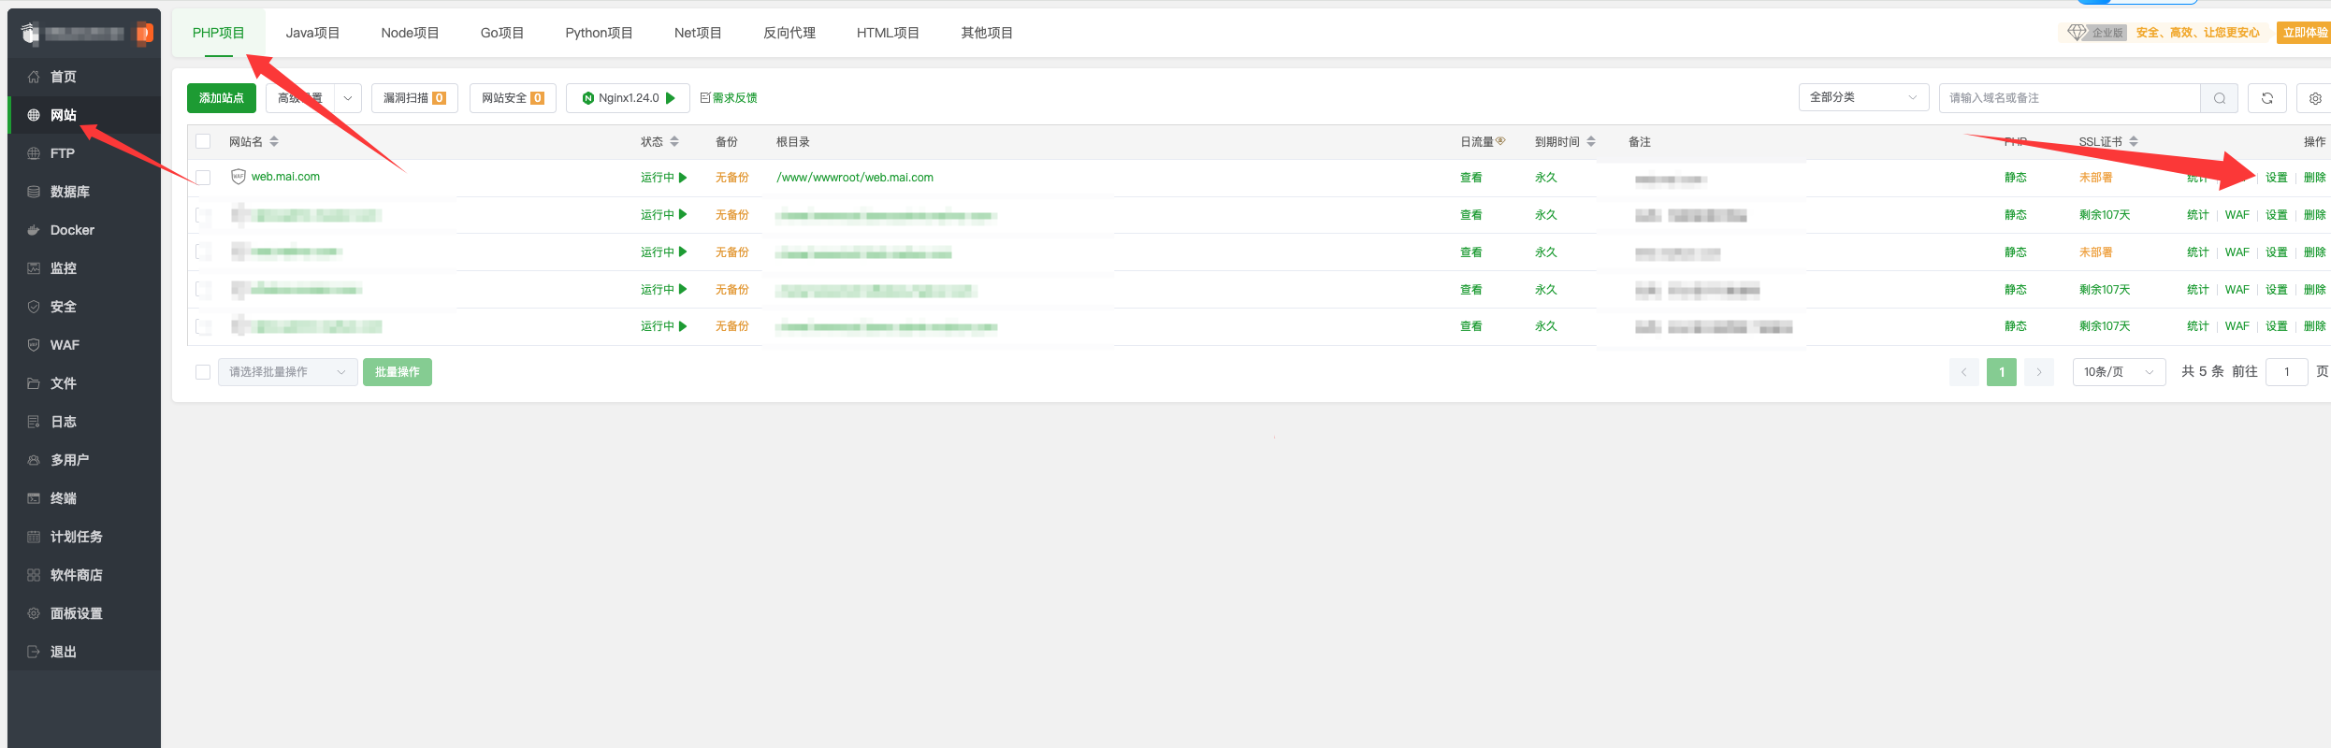This screenshot has height=748, width=2331.
Task: Check the web.mai.com row checkbox
Action: point(203,178)
